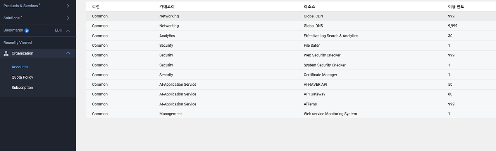Screen dimensions: 496x151
Task: Click the 카테고리 column header
Action: (167, 7)
